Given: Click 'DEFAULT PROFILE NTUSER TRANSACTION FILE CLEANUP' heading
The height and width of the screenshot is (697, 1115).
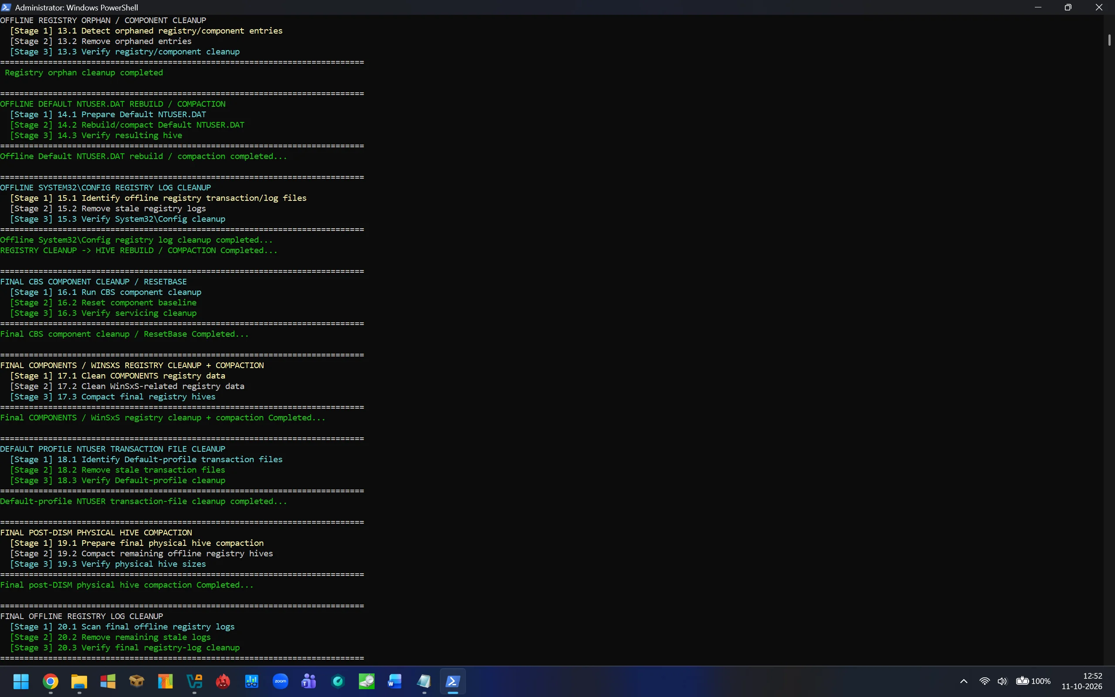Looking at the screenshot, I should pos(113,449).
